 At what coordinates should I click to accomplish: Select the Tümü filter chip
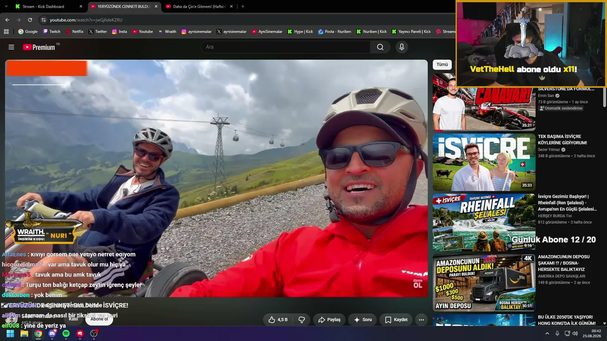coord(442,64)
